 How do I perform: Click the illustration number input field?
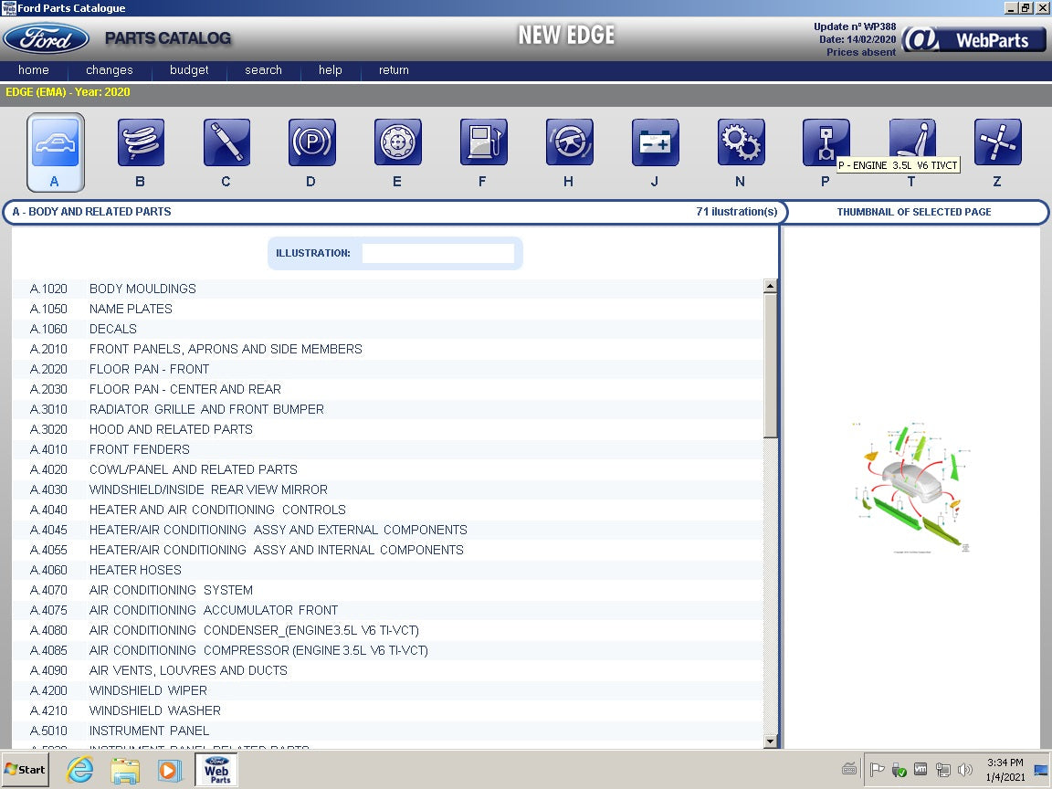[x=438, y=253]
